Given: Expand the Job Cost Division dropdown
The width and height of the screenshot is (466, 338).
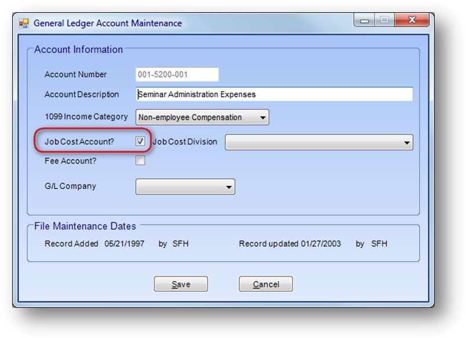Looking at the screenshot, I should tap(318, 142).
